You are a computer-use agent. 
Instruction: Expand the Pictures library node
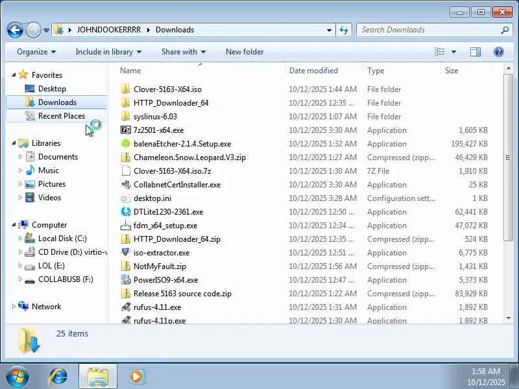click(x=20, y=184)
